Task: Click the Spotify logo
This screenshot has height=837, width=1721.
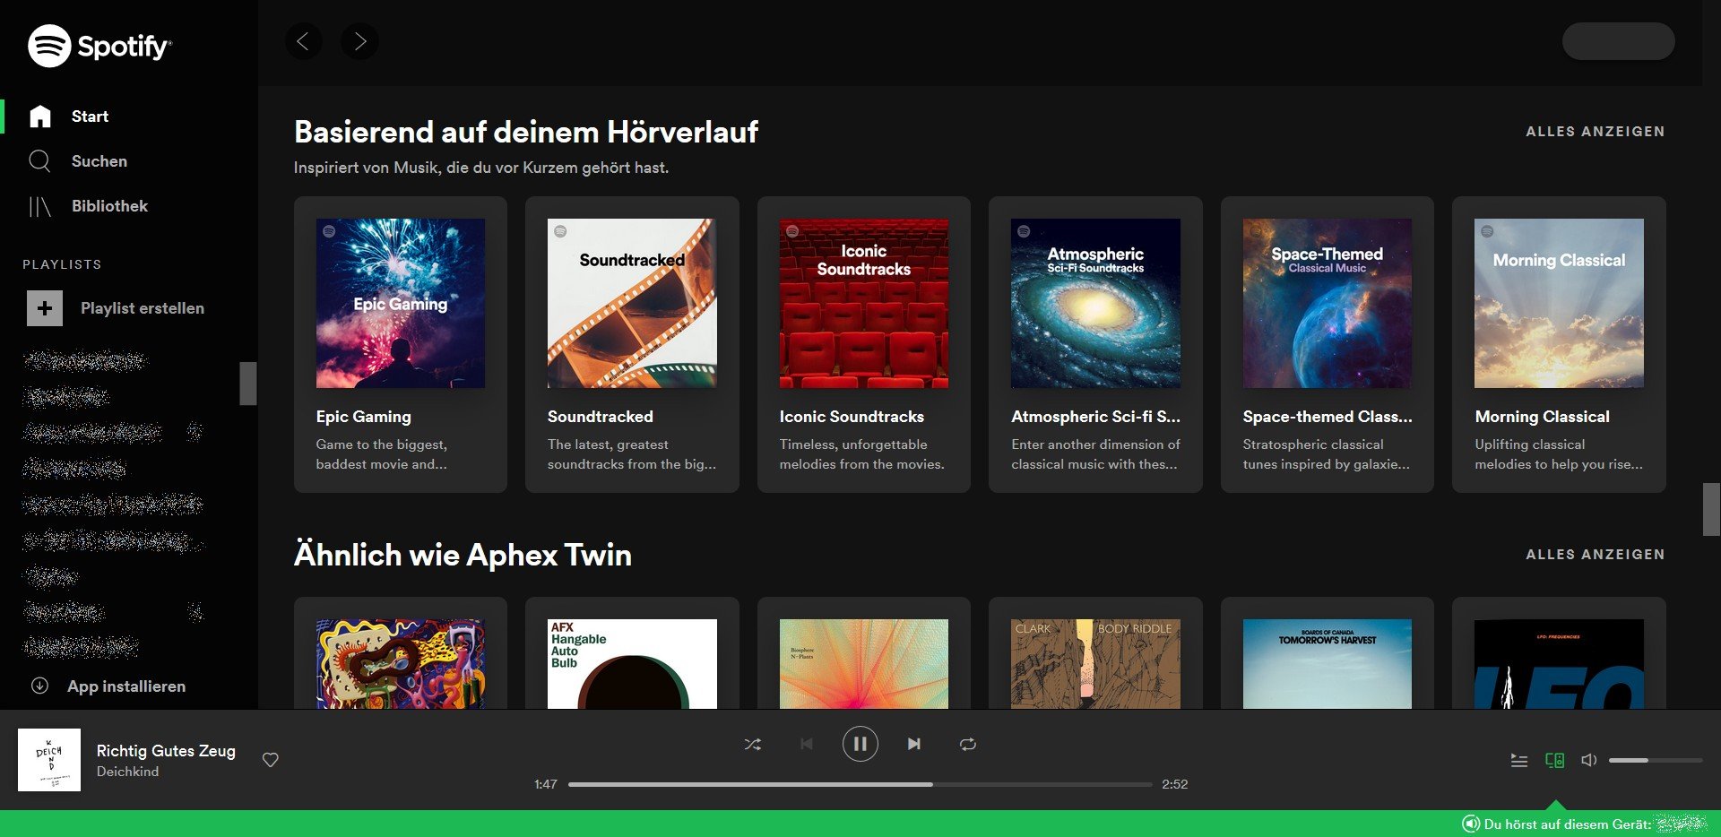Action: (x=99, y=46)
